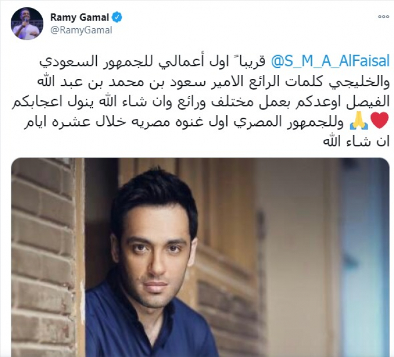
Task: Open the three-dot more options menu
Action: tap(383, 17)
